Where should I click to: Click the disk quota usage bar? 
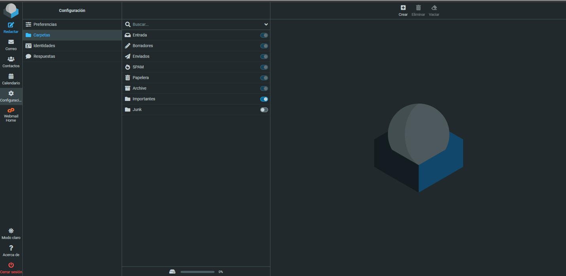[197, 272]
